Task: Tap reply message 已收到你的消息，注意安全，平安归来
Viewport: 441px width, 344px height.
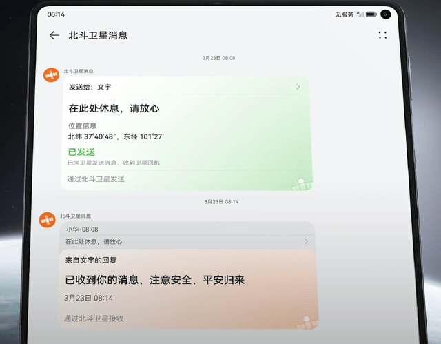Action: point(154,280)
